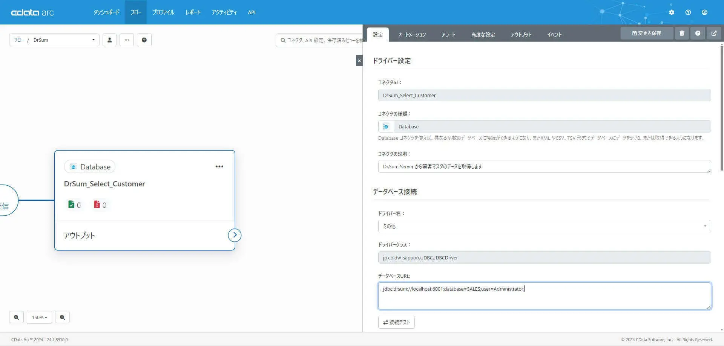Open レポート in top navigation
Image resolution: width=724 pixels, height=346 pixels.
193,12
